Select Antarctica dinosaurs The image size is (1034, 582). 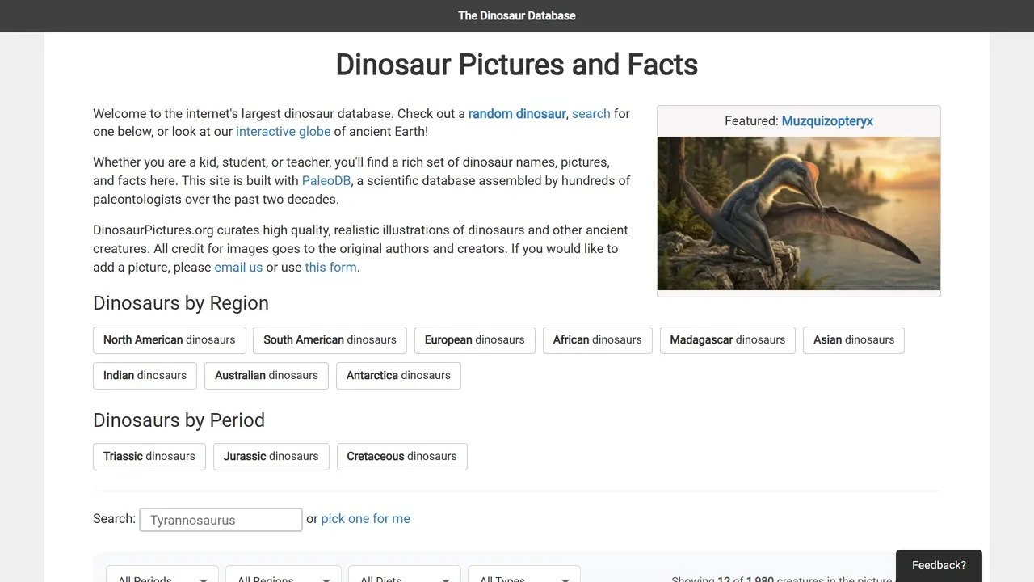398,375
